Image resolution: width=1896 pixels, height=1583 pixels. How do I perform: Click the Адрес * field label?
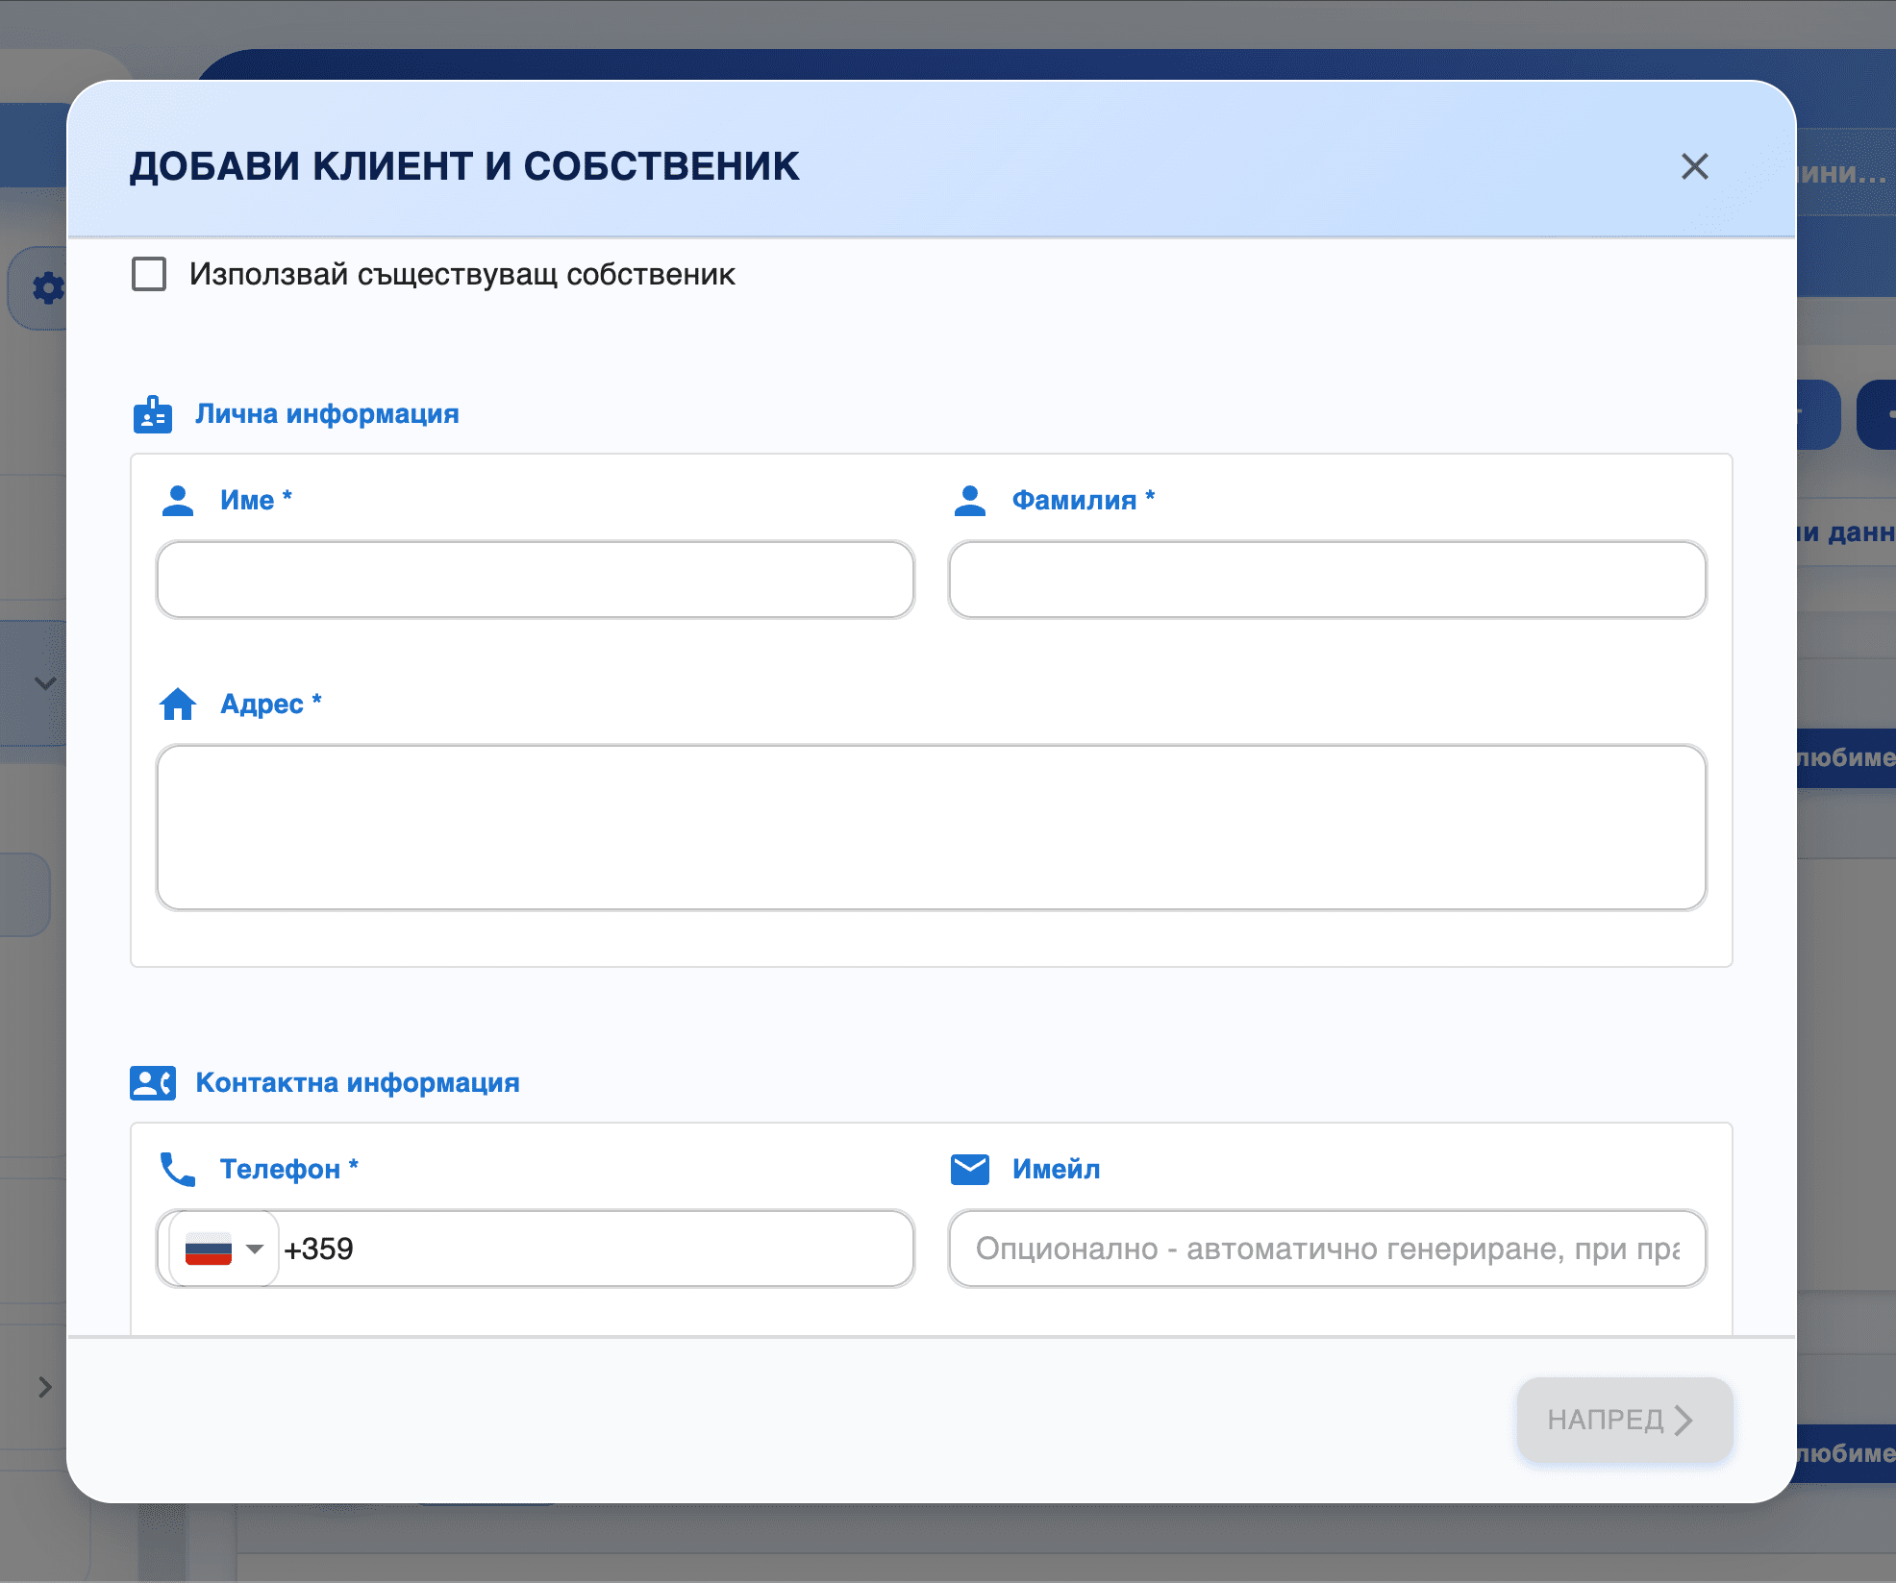tap(271, 704)
